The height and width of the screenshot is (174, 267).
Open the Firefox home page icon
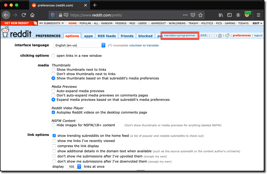point(32,15)
